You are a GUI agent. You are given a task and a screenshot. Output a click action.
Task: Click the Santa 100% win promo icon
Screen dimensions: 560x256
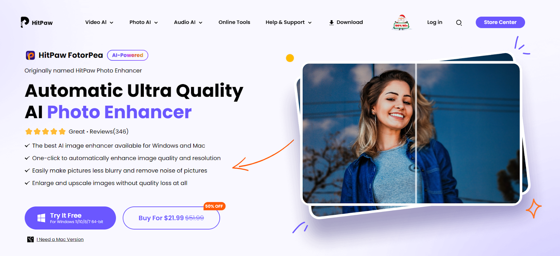tap(401, 22)
